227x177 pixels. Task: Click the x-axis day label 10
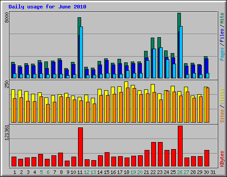click(73, 172)
